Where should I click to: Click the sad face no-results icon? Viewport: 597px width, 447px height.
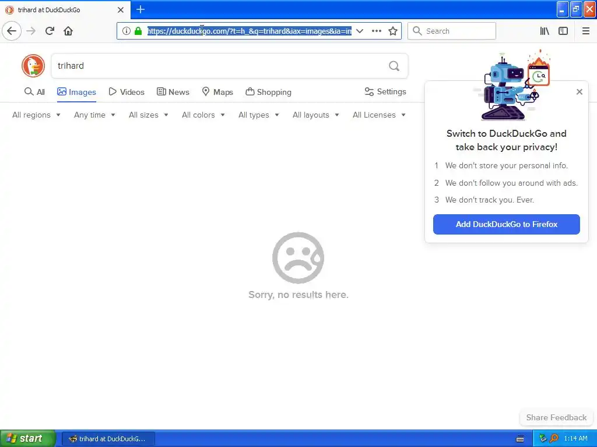[298, 258]
